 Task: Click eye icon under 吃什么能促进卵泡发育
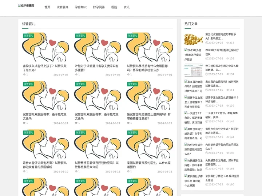(x=24, y=171)
